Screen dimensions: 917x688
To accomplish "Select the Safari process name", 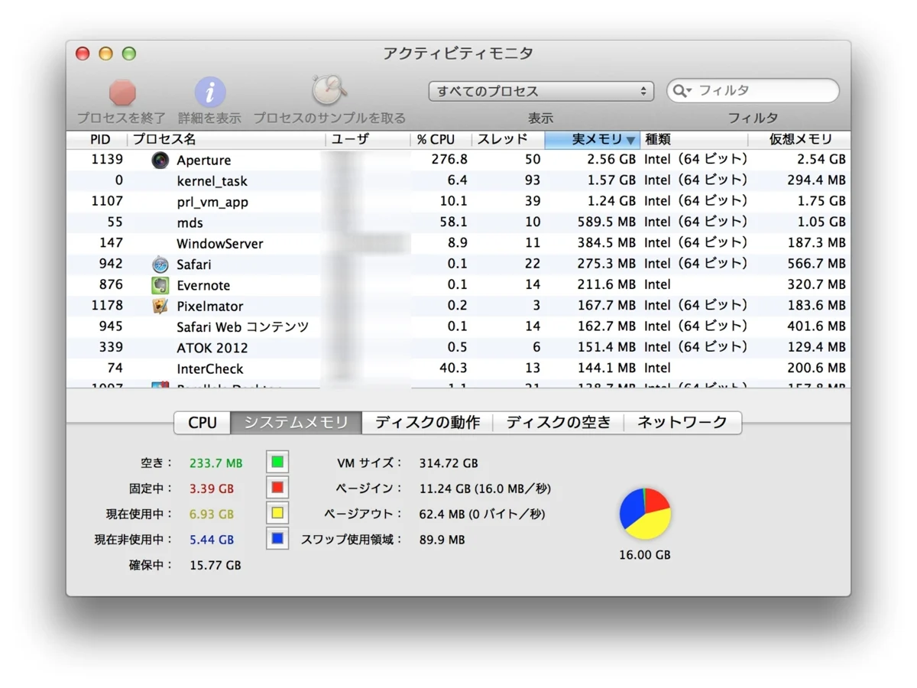I will pyautogui.click(x=194, y=264).
